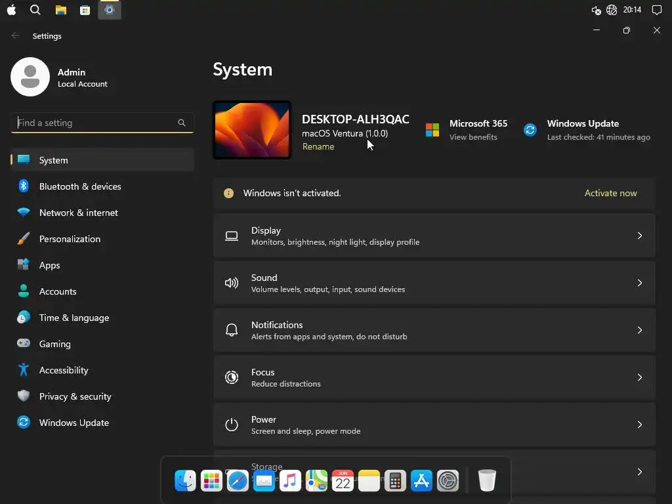Viewport: 672px width, 504px height.
Task: Open Microsoft Store icon in the top bar
Action: coord(85,10)
